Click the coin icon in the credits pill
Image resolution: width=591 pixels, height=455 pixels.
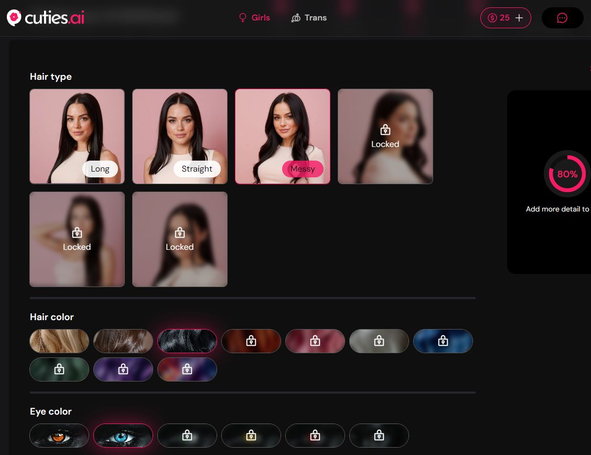pyautogui.click(x=491, y=17)
